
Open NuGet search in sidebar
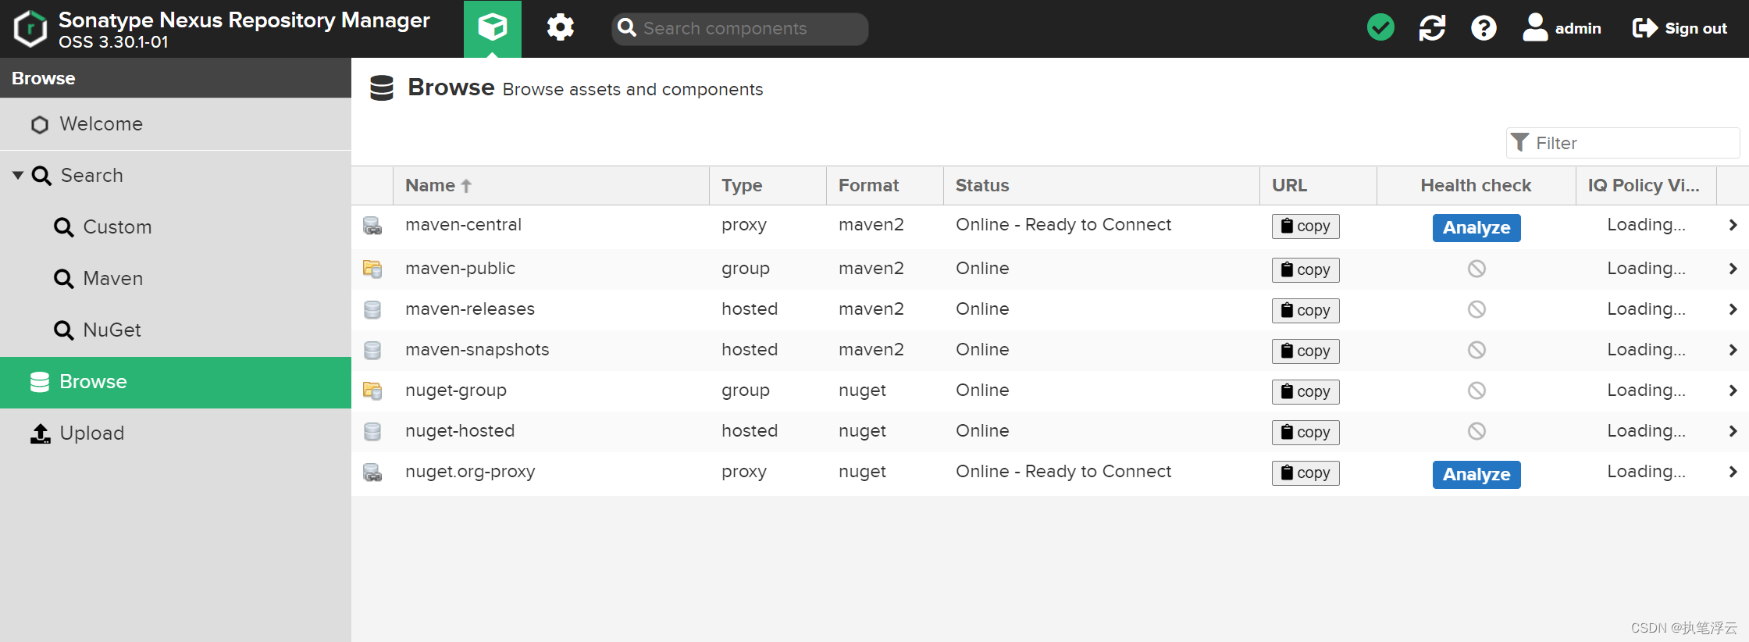(176, 330)
